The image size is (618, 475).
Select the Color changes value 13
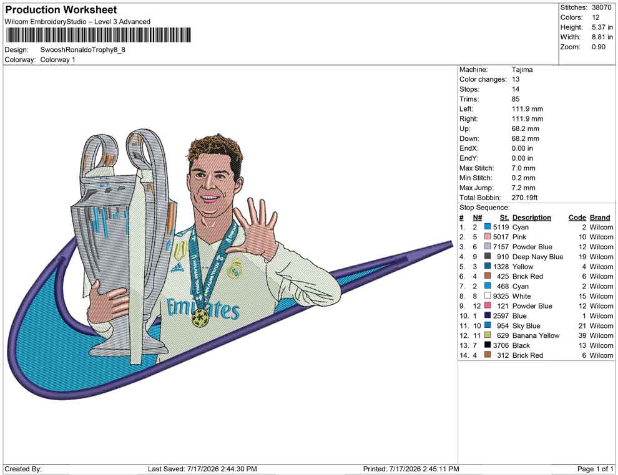tap(516, 79)
